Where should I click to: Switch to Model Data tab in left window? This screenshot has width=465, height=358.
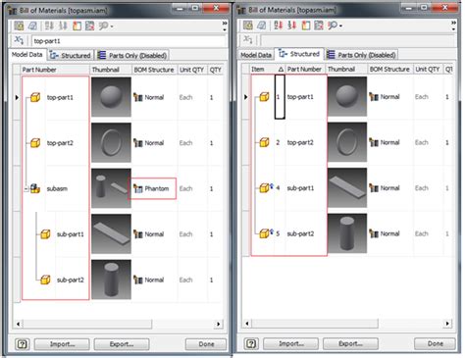(26, 55)
